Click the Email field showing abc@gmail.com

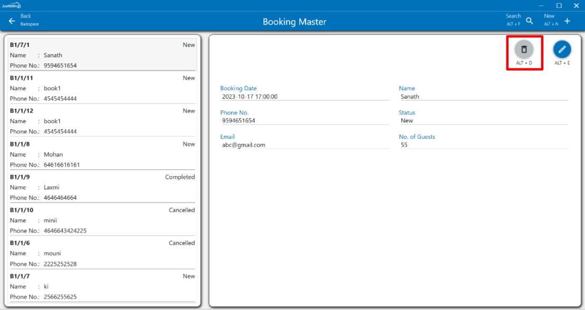304,145
